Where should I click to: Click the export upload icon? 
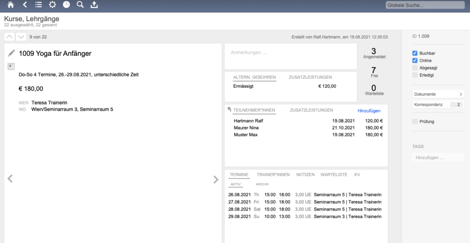[x=94, y=5]
